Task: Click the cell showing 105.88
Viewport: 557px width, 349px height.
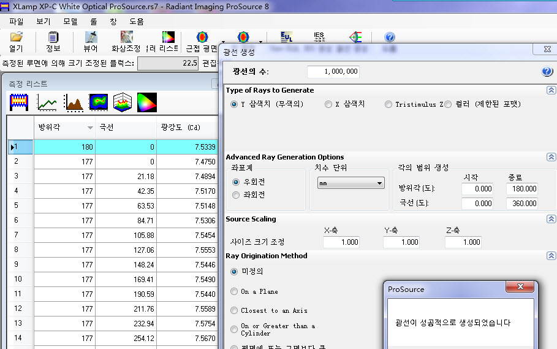Action: [126, 236]
